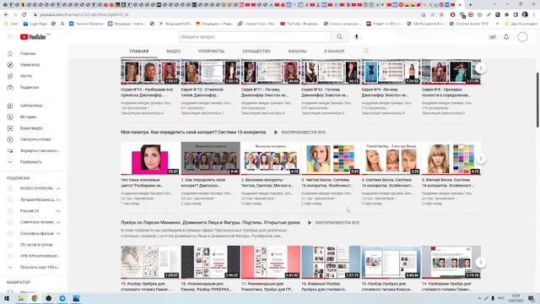Open video Серия №13 thumbnail
The image size is (540, 304).
click(x=150, y=71)
